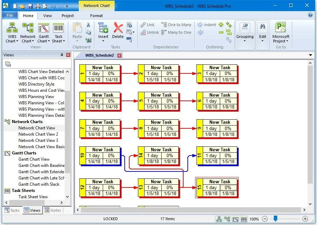The height and width of the screenshot is (225, 317).
Task: Click the Cut scissors icon in Clipboard group
Action: point(88,25)
